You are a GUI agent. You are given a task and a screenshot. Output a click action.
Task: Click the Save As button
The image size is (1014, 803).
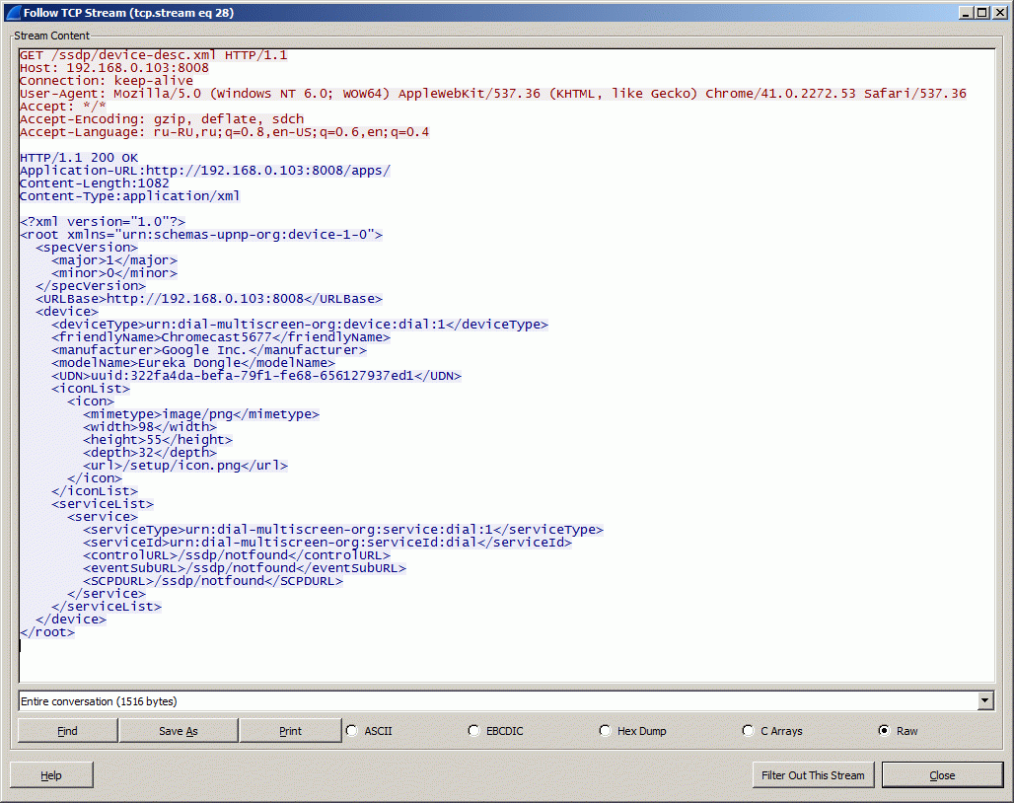178,731
